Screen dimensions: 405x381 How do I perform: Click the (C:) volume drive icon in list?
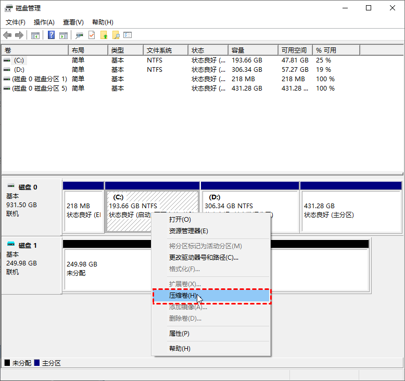point(7,60)
